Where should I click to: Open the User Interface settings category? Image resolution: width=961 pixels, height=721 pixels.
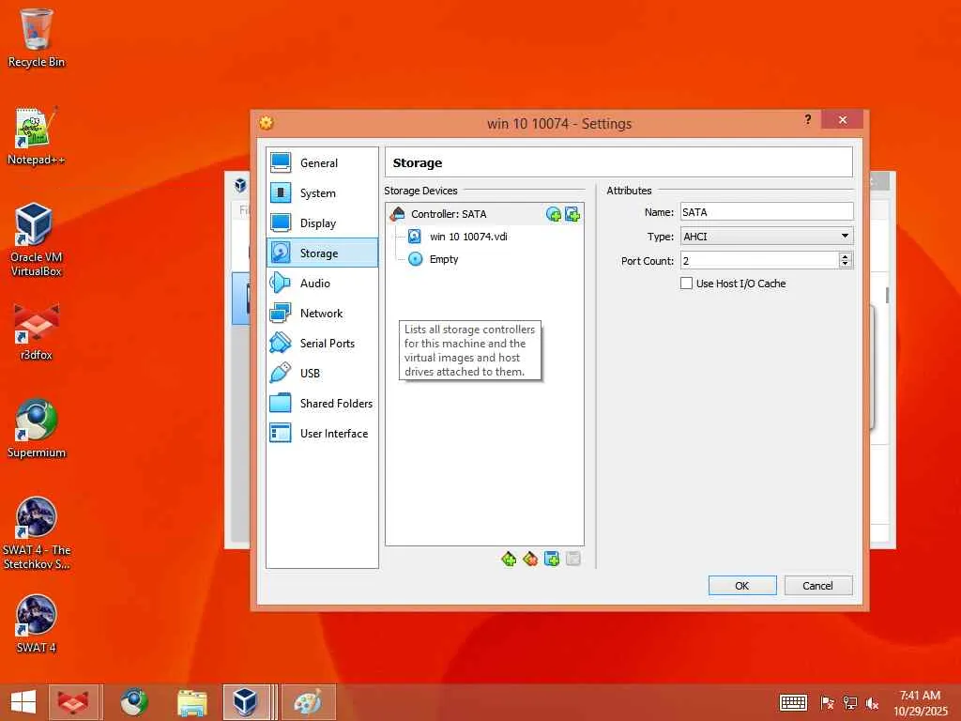(322, 434)
